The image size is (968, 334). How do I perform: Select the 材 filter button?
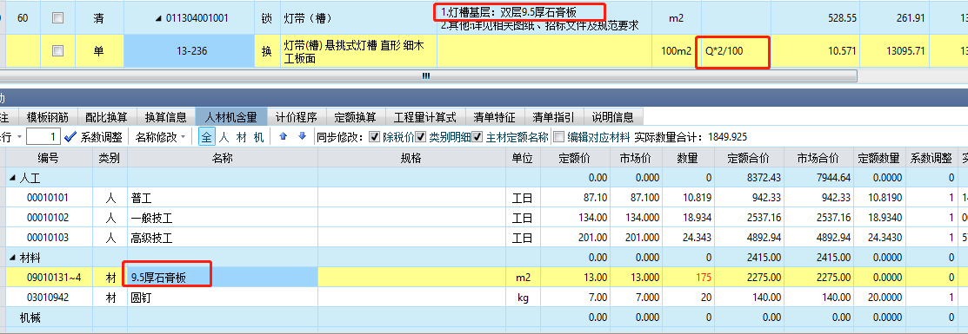pyautogui.click(x=242, y=137)
